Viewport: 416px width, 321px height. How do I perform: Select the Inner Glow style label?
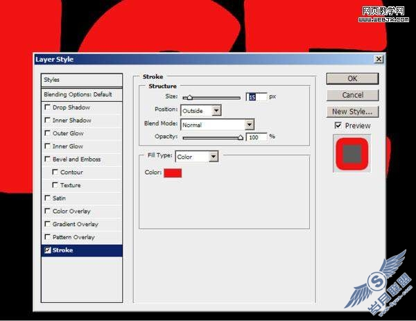pos(68,146)
